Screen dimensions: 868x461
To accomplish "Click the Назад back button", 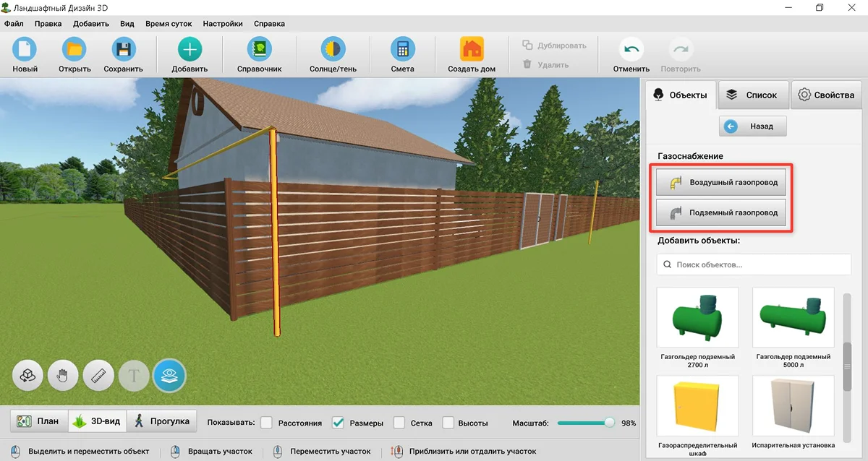I will [752, 126].
